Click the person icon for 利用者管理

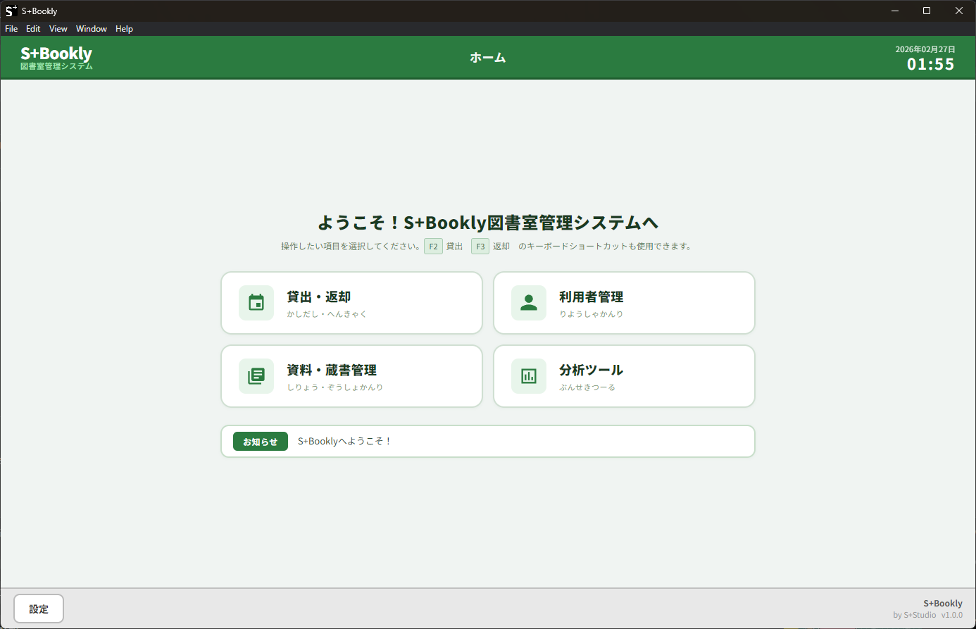[529, 303]
